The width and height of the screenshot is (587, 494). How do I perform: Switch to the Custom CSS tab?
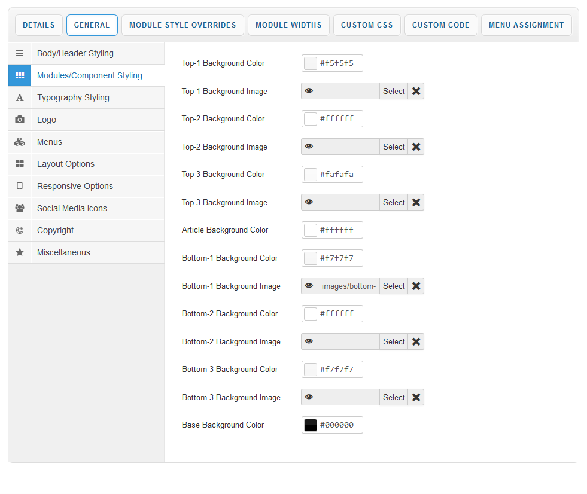367,25
